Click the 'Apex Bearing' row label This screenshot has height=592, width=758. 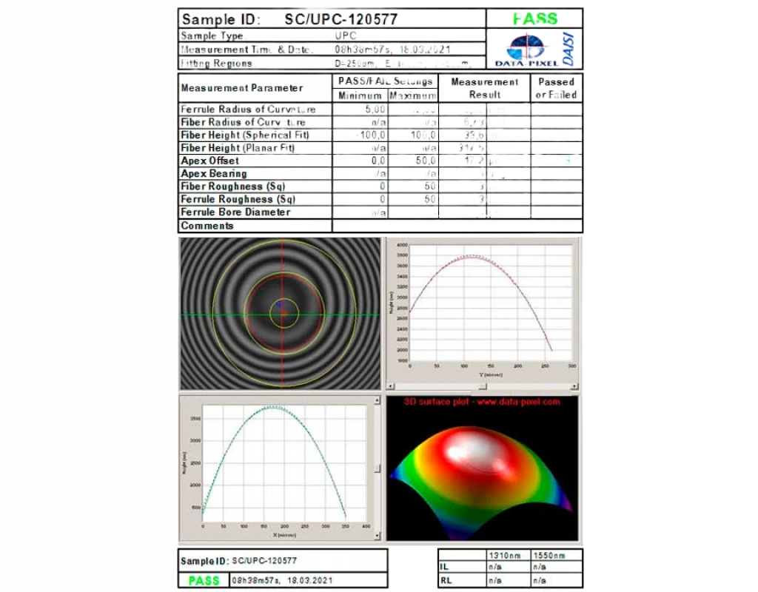click(x=214, y=173)
